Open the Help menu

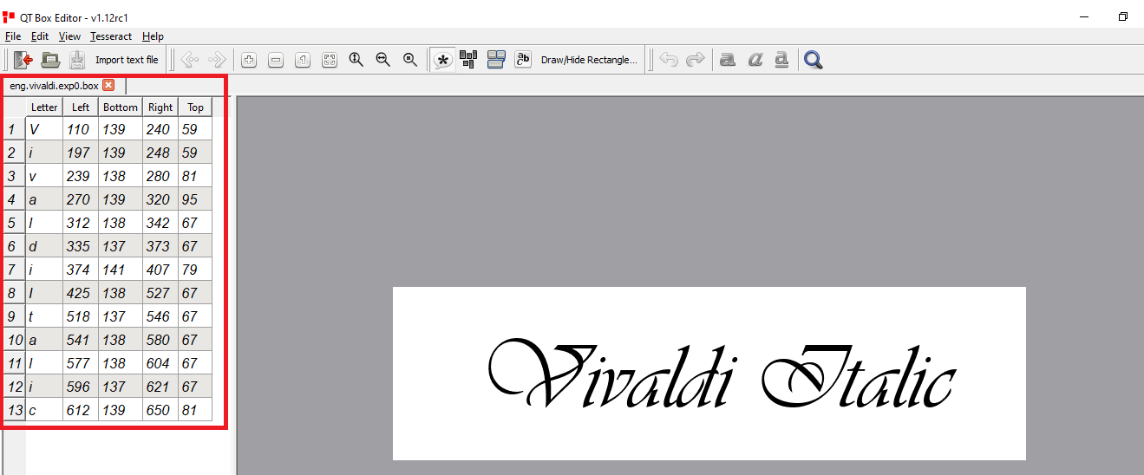(x=154, y=36)
